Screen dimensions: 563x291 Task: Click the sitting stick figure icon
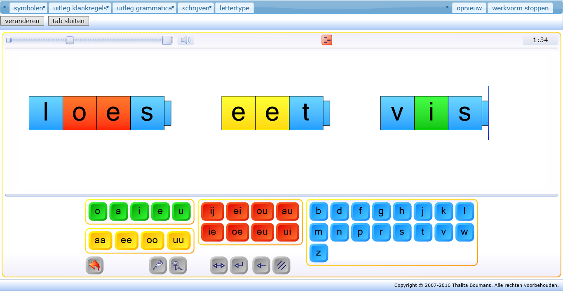(x=178, y=265)
